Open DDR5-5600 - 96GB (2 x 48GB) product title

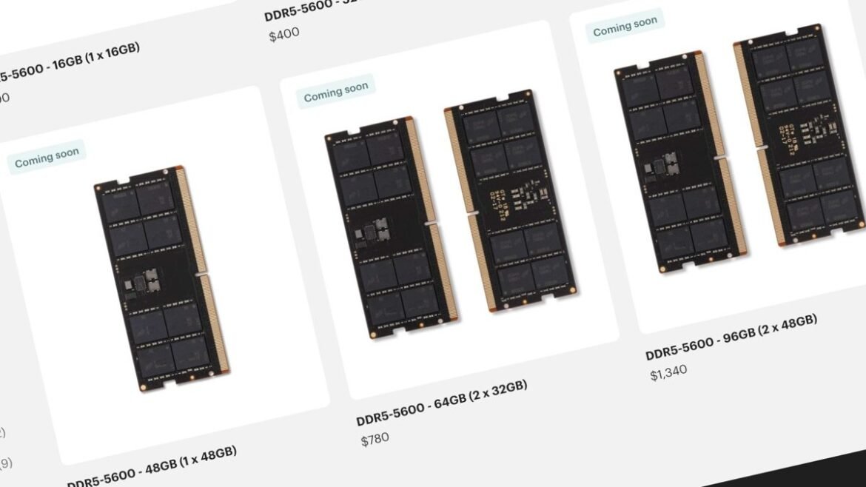pos(731,337)
